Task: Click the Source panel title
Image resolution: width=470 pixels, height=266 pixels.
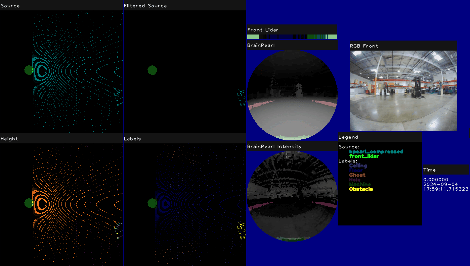Action: click(x=10, y=5)
